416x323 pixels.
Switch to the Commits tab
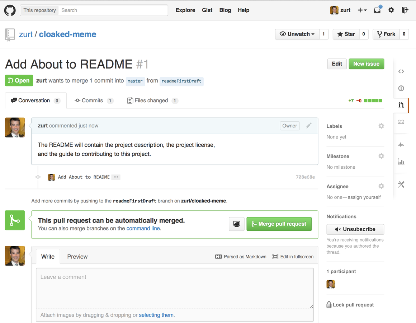tap(94, 100)
